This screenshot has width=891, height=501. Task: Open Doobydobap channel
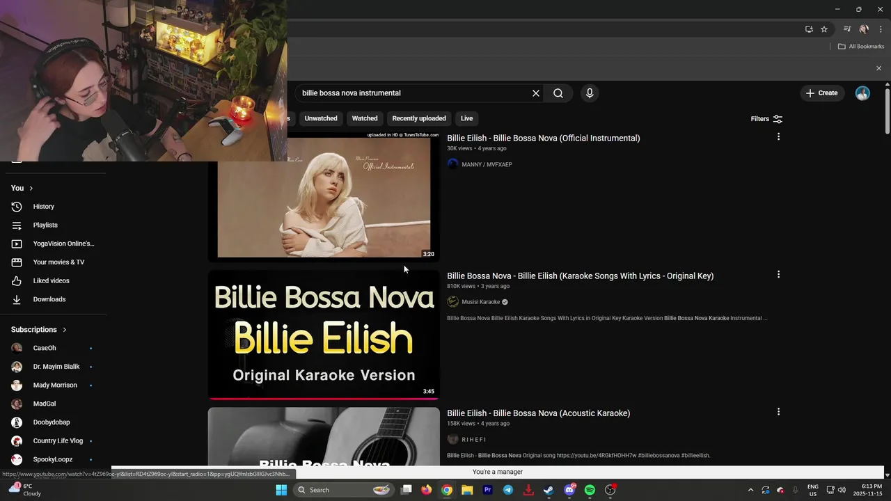(53, 422)
